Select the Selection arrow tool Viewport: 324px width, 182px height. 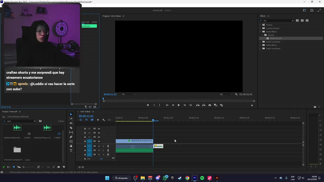[71, 114]
